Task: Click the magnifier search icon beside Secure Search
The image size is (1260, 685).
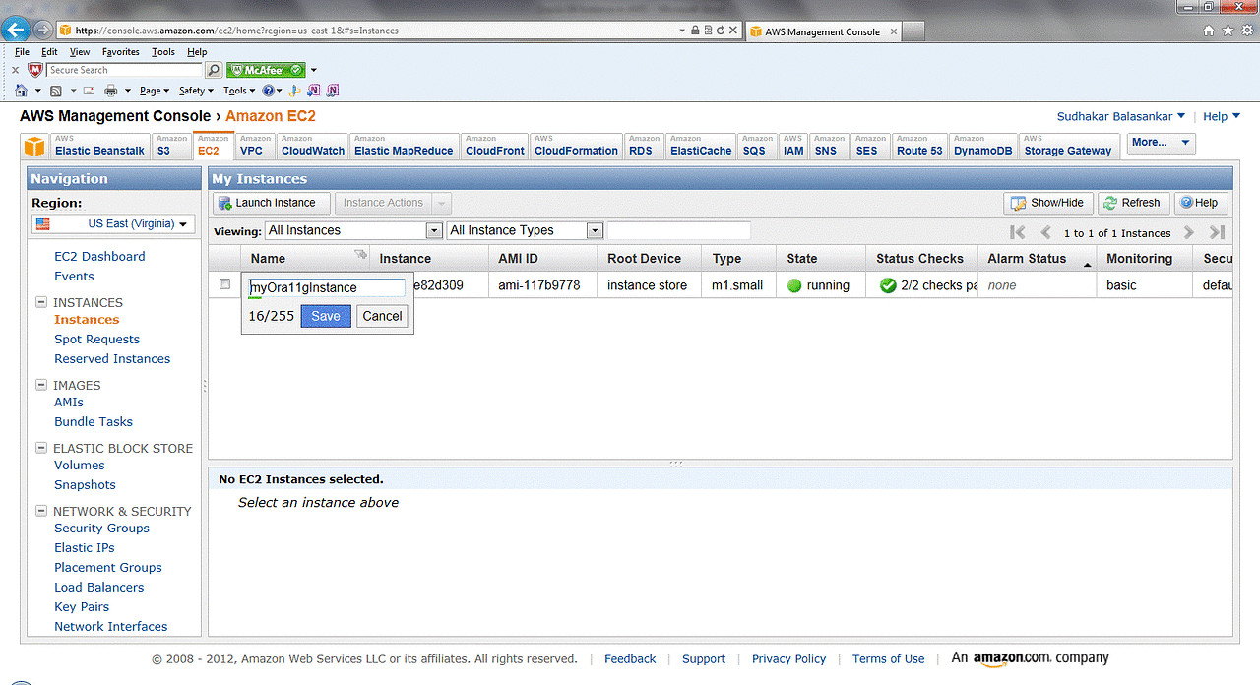Action: pos(214,70)
